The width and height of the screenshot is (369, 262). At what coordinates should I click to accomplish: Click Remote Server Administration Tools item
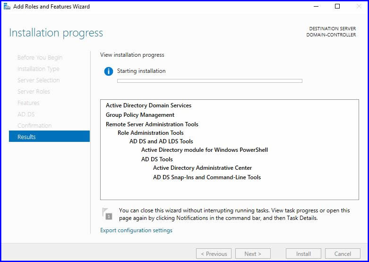[x=152, y=124]
